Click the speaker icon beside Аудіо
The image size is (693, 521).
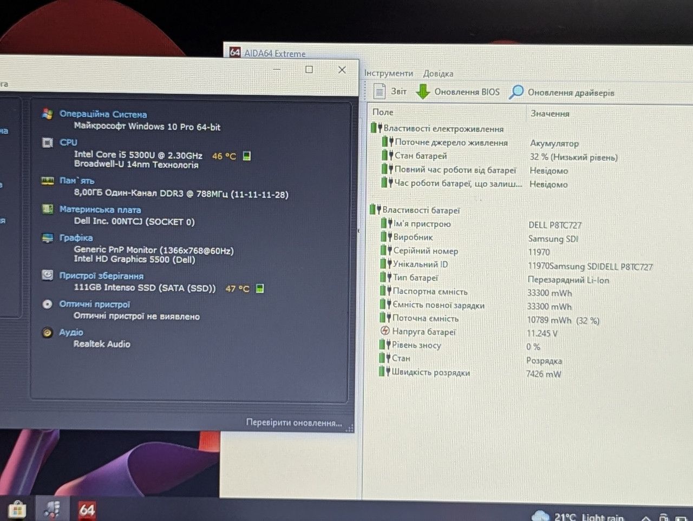tap(48, 332)
